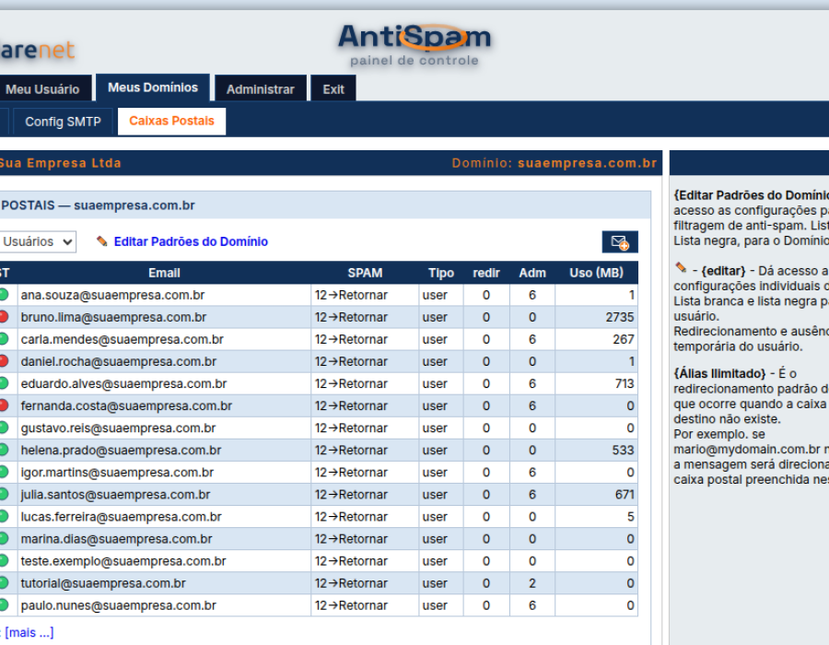Click the green status dot for carla.mendes
The height and width of the screenshot is (645, 829).
coord(3,339)
